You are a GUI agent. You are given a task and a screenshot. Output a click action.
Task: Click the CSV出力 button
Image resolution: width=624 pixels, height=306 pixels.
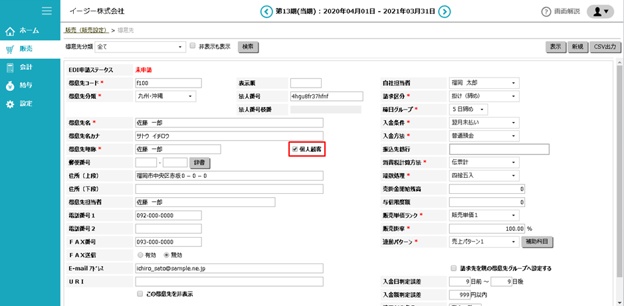coord(605,47)
